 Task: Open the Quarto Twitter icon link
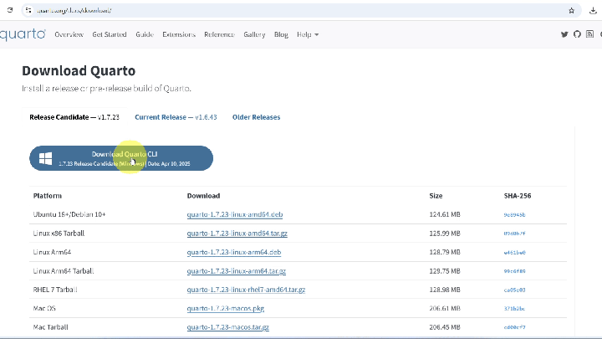click(x=564, y=34)
